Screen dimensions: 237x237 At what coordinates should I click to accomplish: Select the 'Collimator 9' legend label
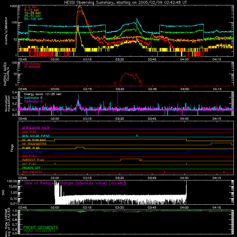[33, 101]
